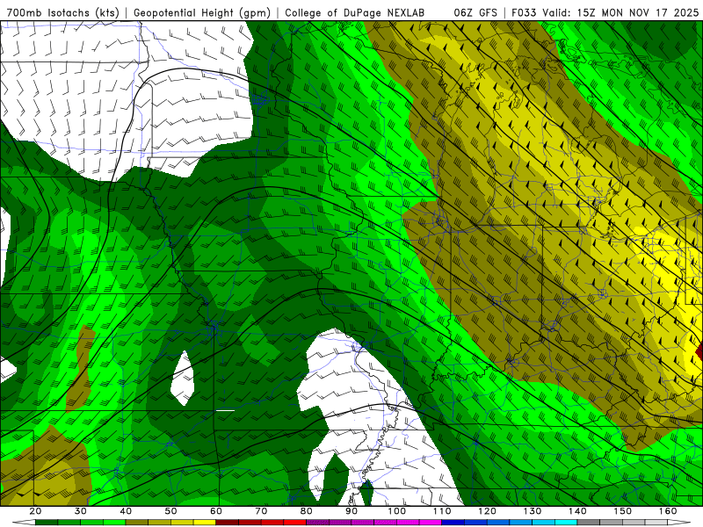Click the cyan segment of the color bar
Screen dimensions: 703x527
(566, 523)
